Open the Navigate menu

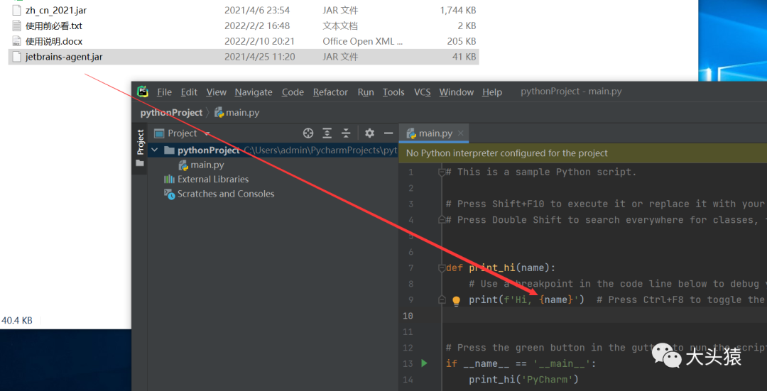point(254,92)
